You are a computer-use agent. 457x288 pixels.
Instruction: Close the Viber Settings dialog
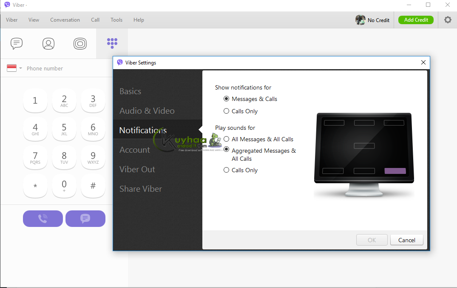tap(423, 62)
